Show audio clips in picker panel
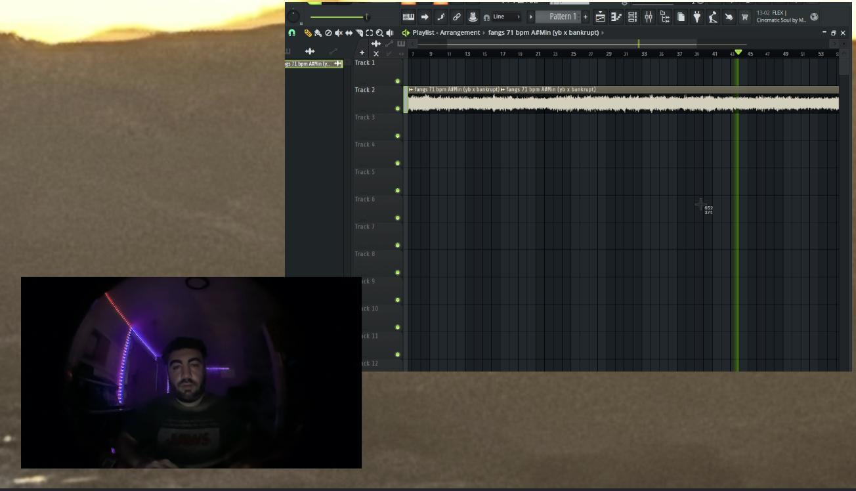 pos(310,51)
